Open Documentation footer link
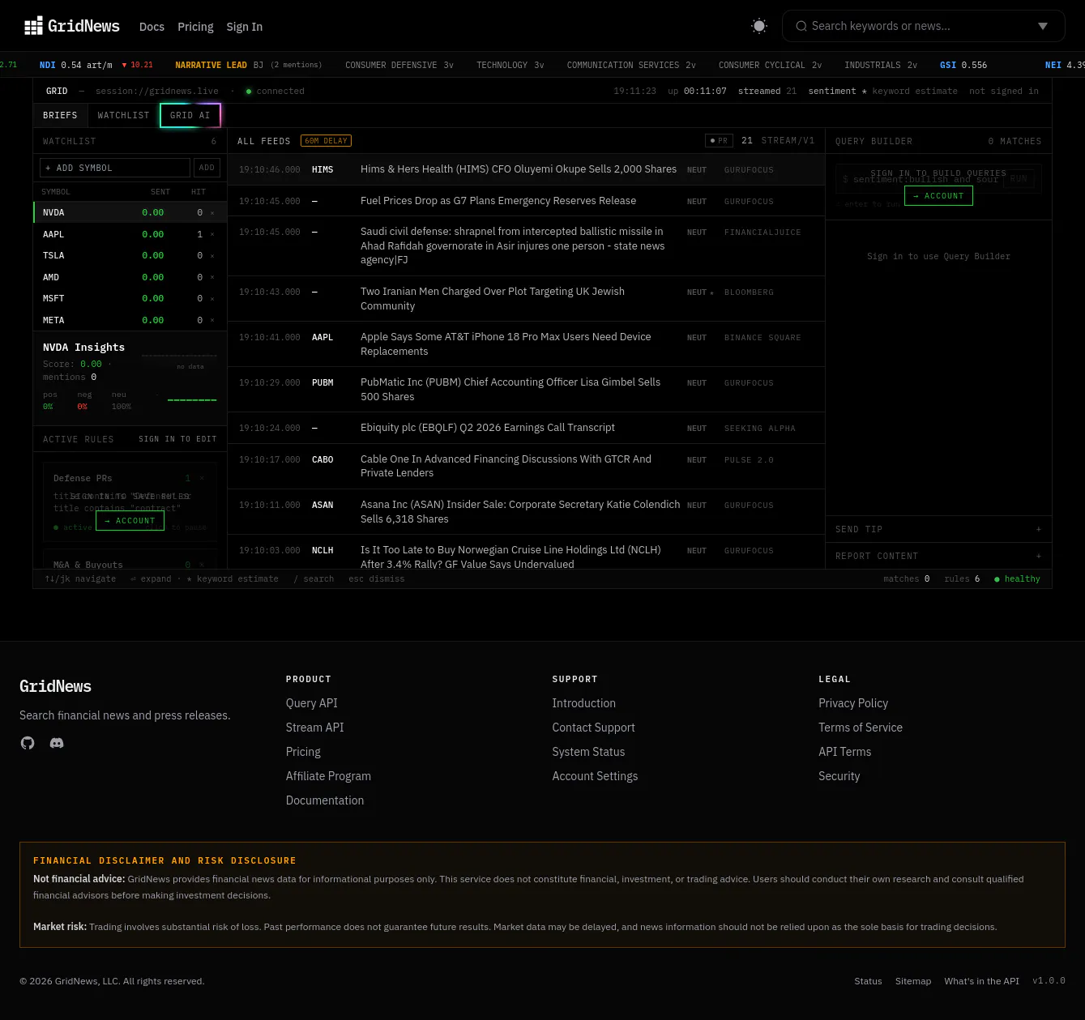 click(325, 800)
